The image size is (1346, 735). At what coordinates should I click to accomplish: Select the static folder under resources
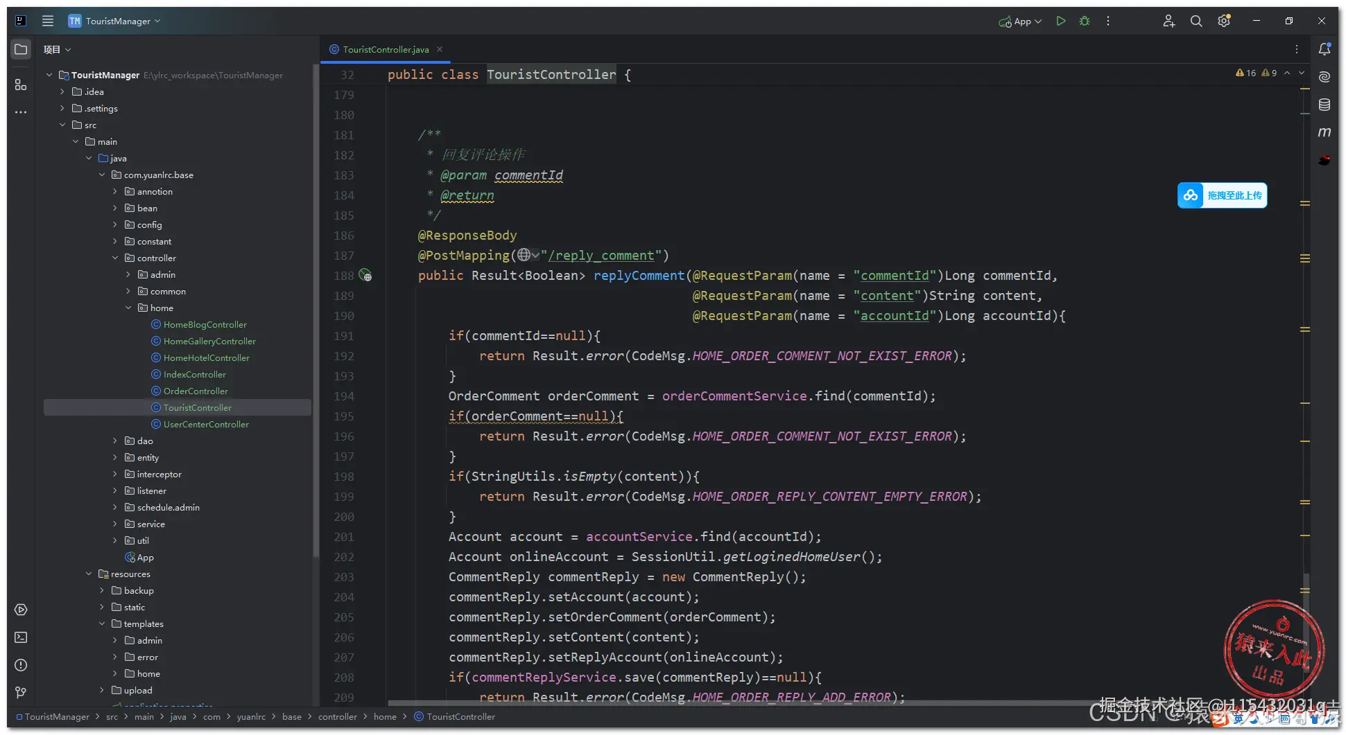(x=134, y=607)
